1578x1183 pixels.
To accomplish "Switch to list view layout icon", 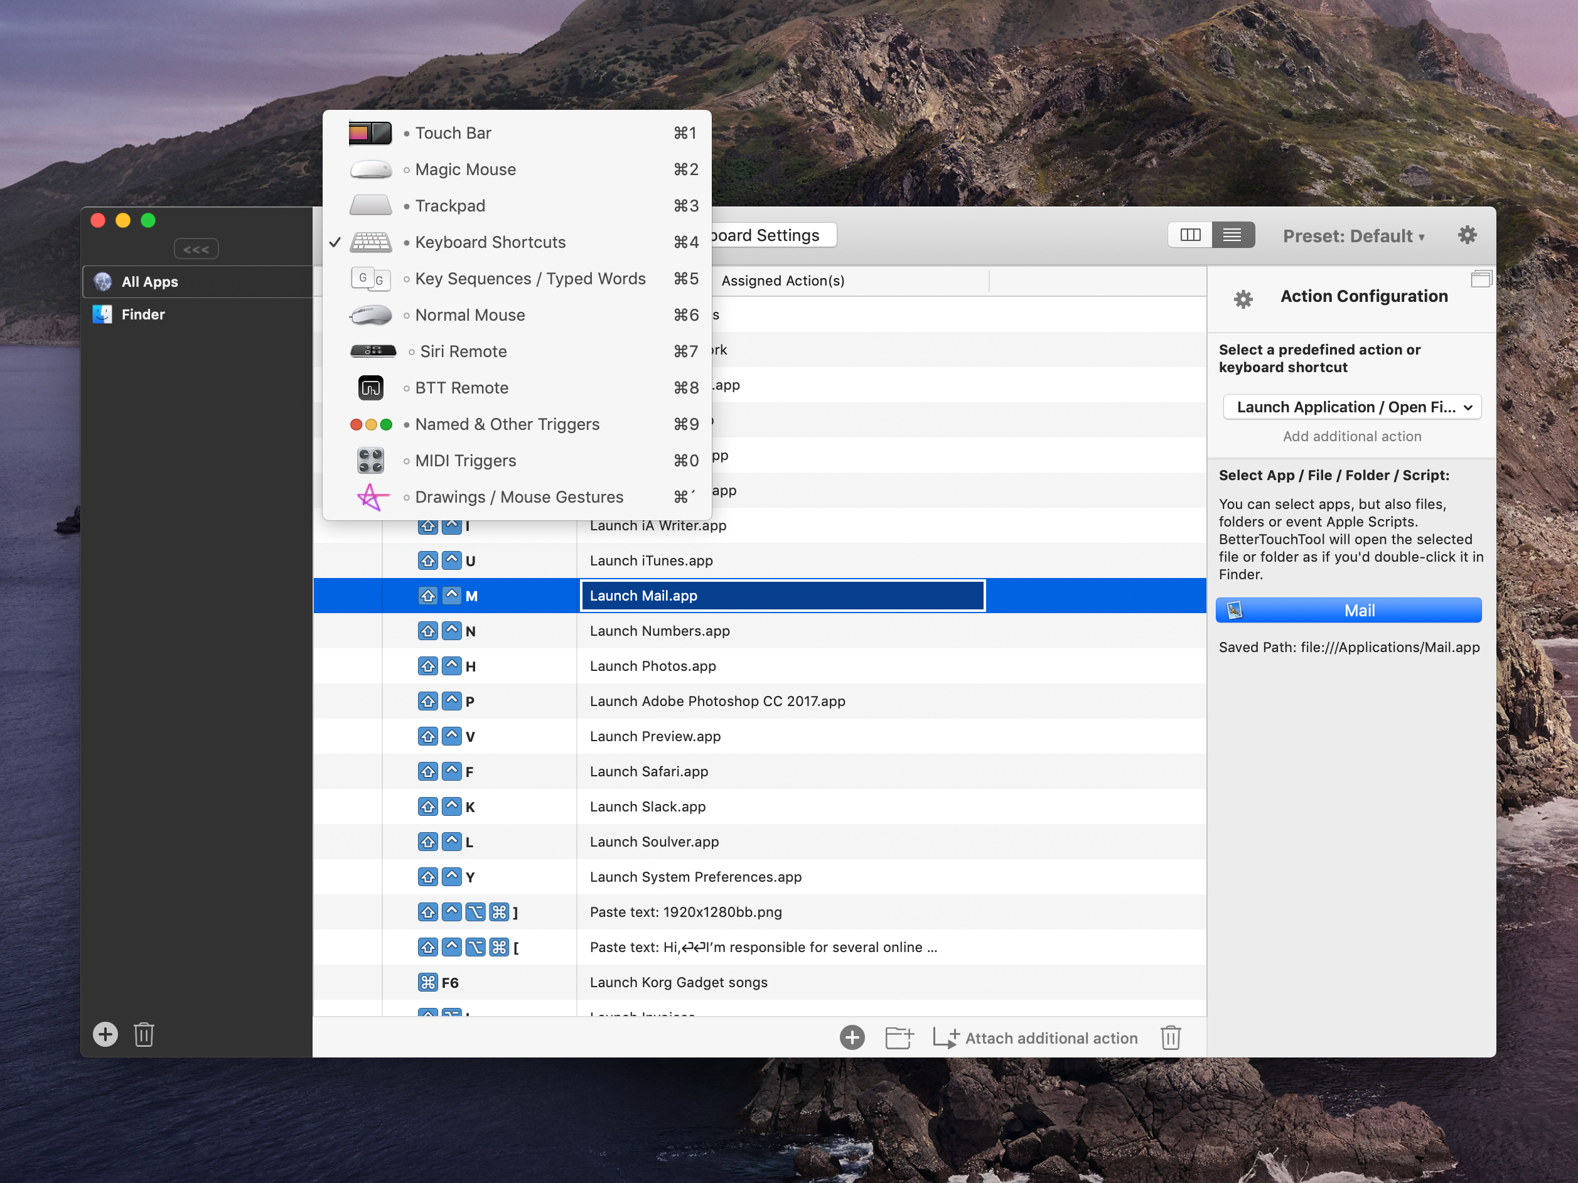I will pyautogui.click(x=1233, y=235).
